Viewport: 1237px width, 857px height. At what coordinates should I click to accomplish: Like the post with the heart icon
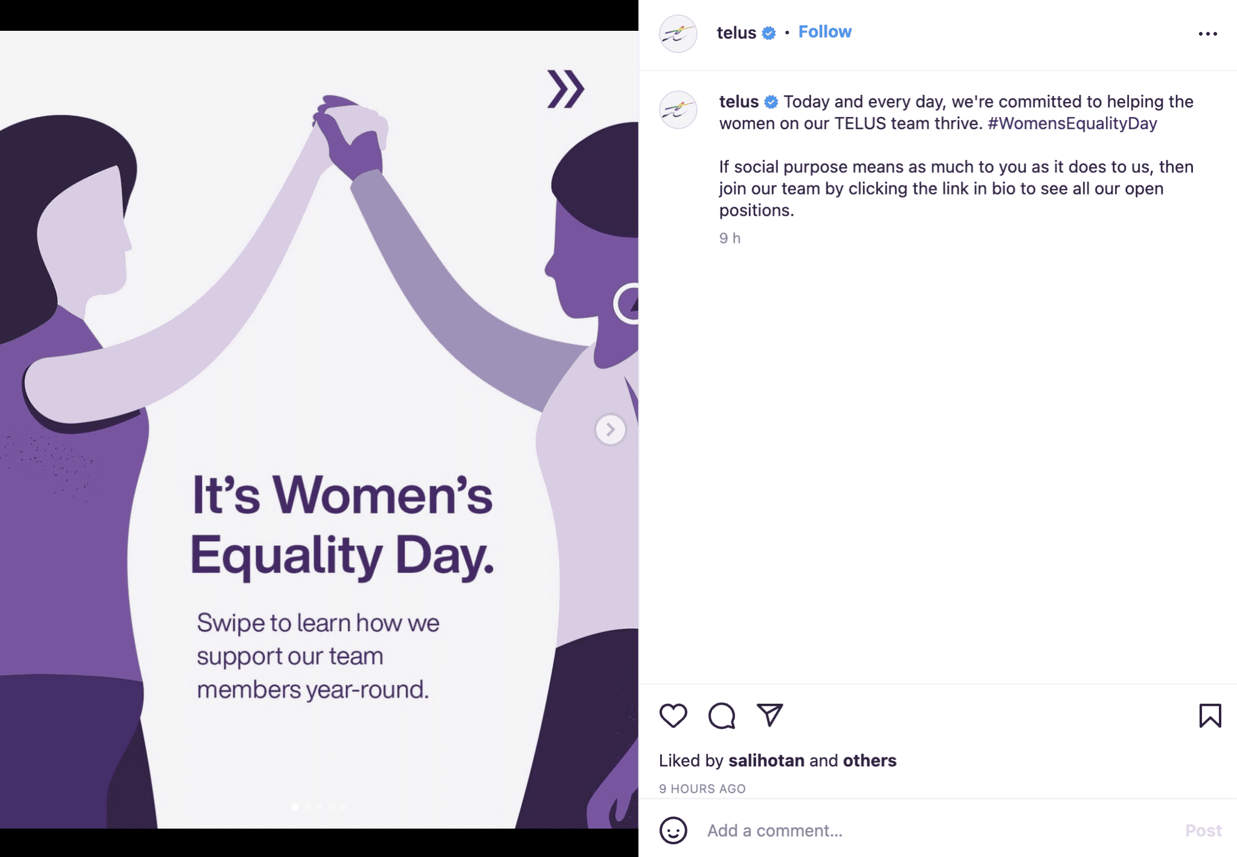tap(673, 716)
